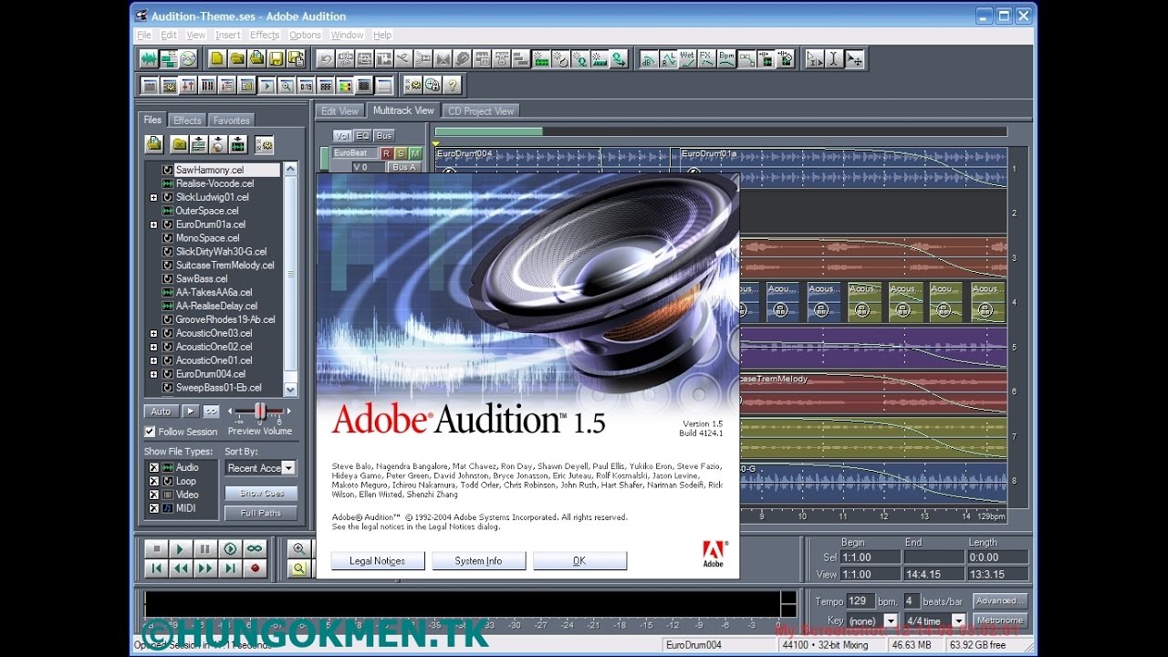The image size is (1168, 657).
Task: Click the Play transport button
Action: click(x=181, y=548)
